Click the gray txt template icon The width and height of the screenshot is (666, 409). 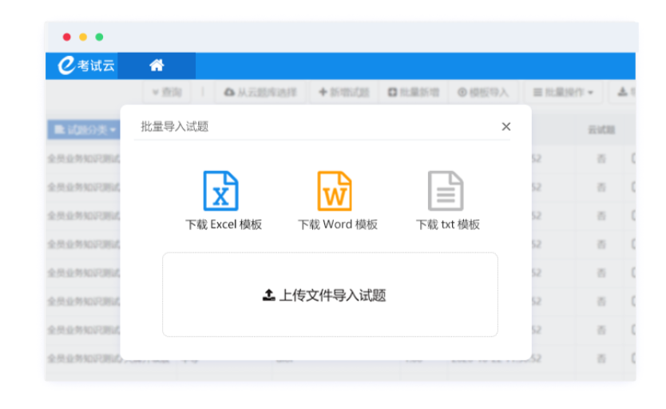point(446,191)
